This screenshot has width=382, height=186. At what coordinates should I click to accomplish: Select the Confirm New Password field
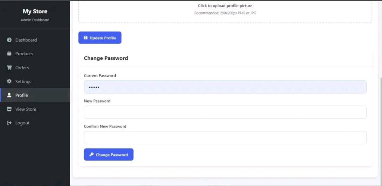click(225, 137)
